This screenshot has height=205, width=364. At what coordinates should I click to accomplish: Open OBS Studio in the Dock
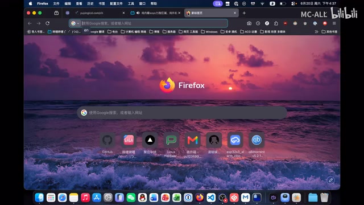222,198
